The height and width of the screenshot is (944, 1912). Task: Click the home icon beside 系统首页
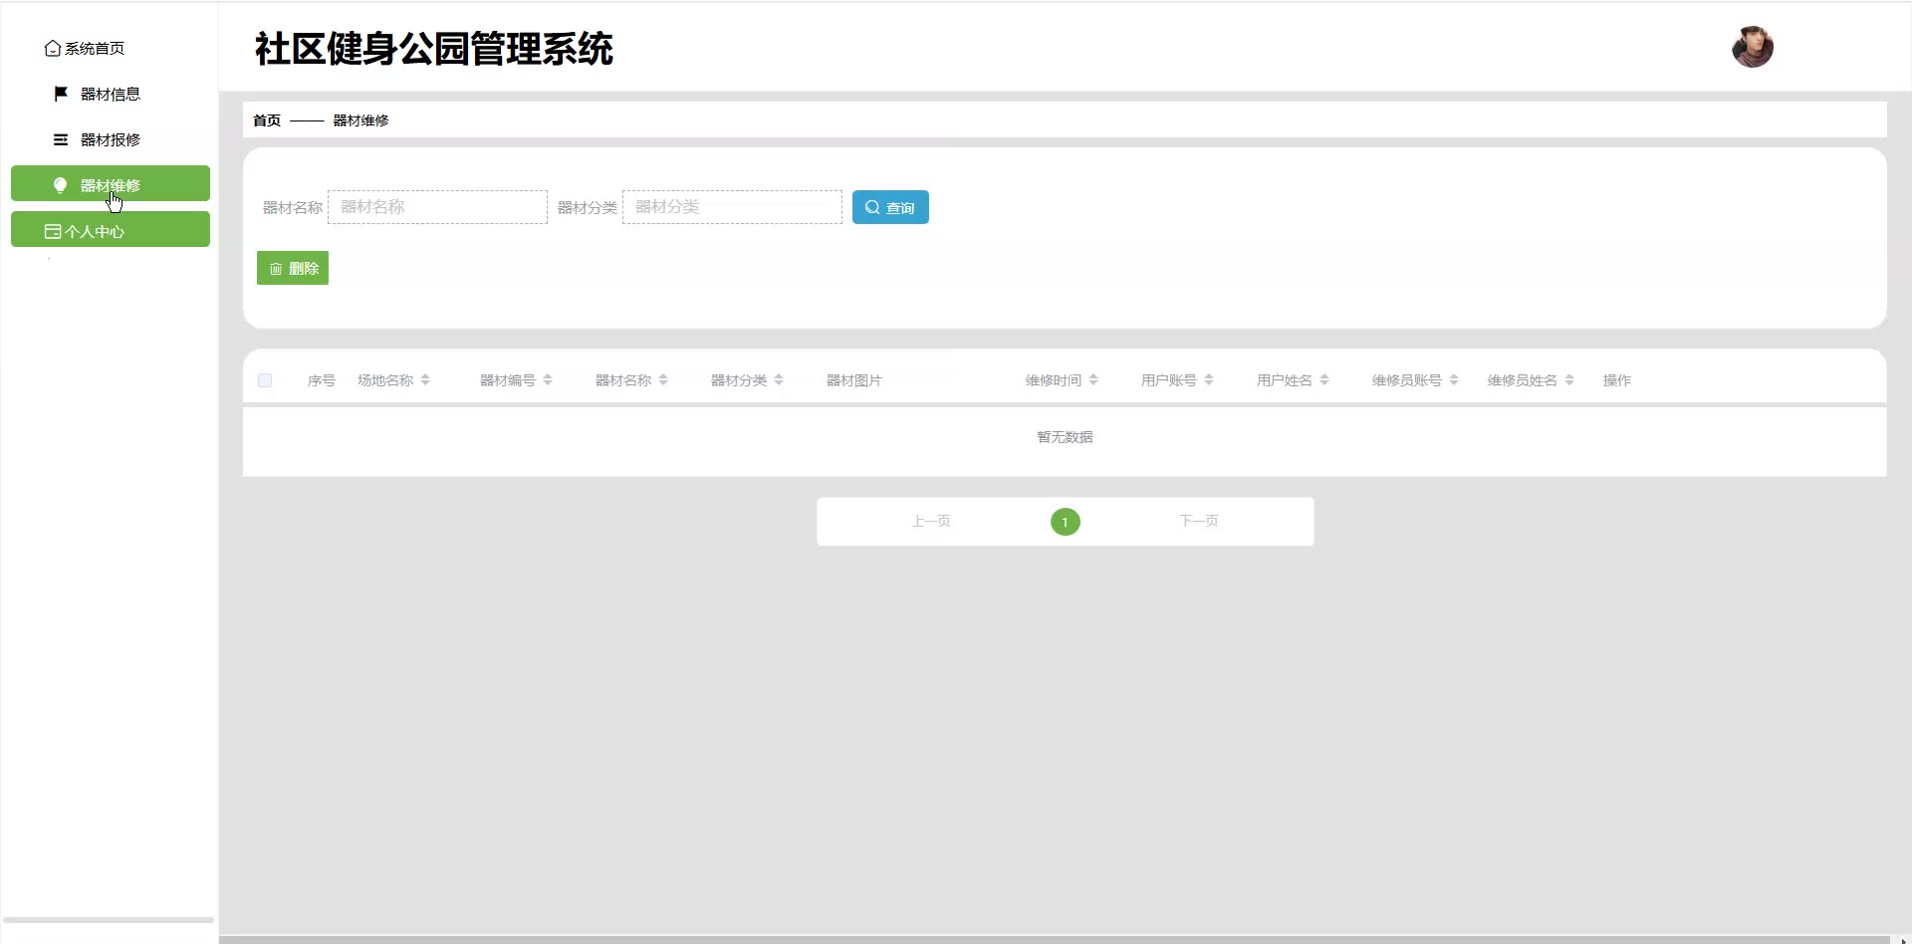tap(53, 48)
